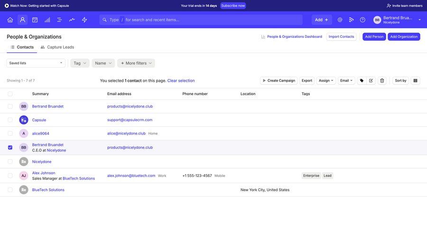The width and height of the screenshot is (427, 229).
Task: Open the Calendar and tasks nav icon
Action: (x=35, y=20)
